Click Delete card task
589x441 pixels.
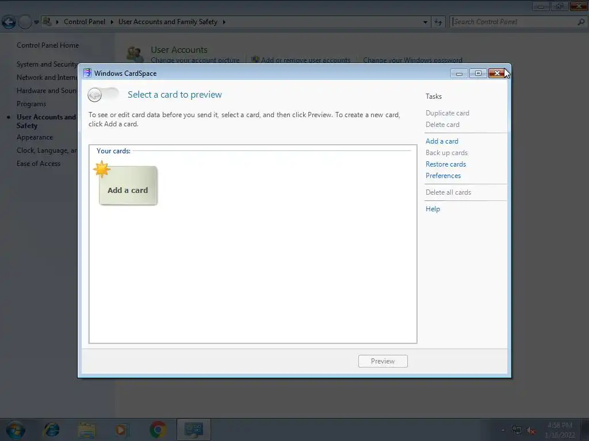[442, 125]
